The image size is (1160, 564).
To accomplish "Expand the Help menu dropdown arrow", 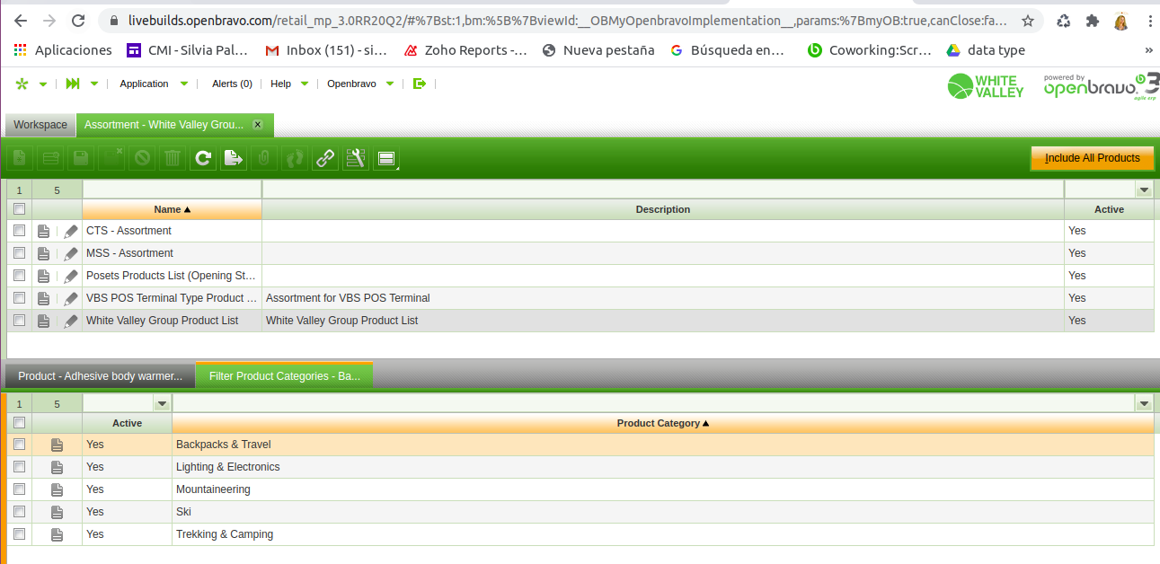I will (305, 84).
